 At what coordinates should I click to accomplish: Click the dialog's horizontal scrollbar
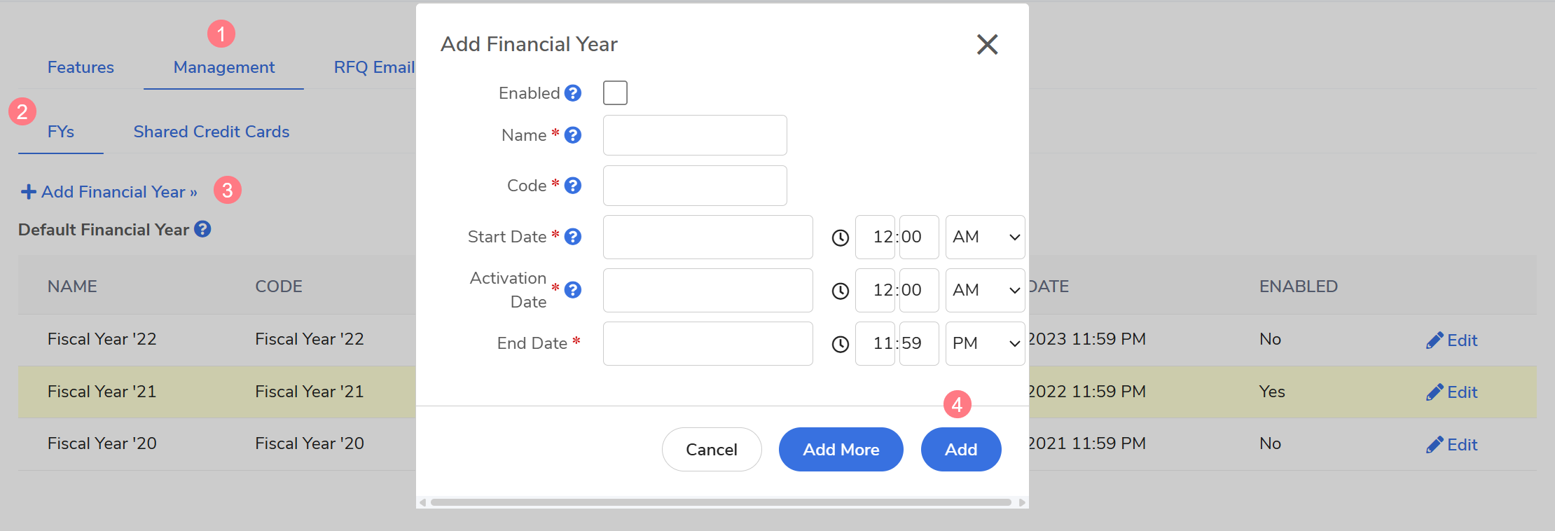tap(720, 502)
